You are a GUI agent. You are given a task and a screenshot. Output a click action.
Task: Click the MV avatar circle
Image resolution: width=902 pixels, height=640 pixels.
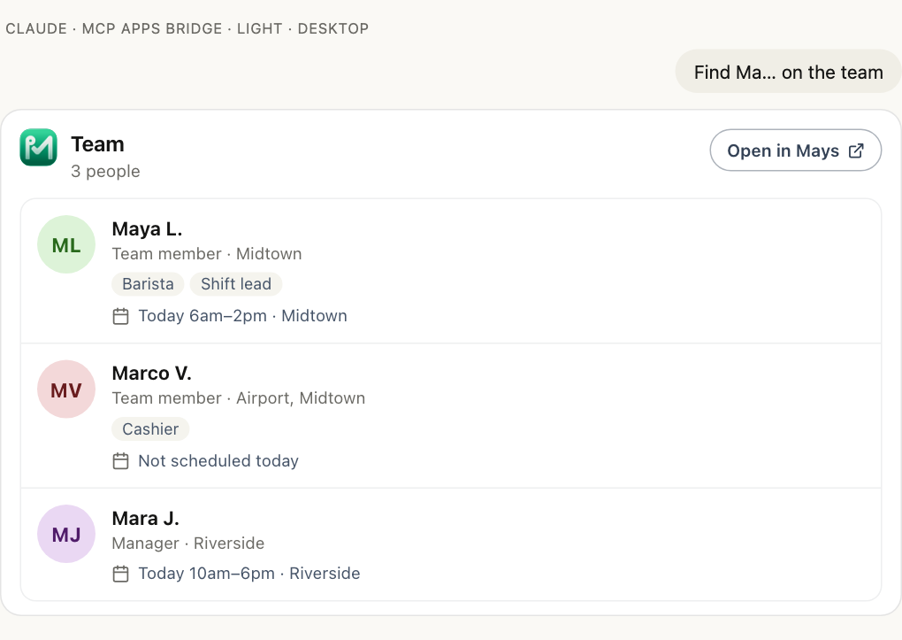(x=66, y=389)
